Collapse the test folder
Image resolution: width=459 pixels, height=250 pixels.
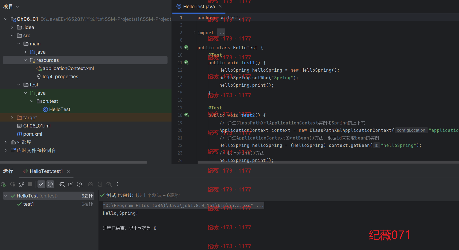[19, 85]
